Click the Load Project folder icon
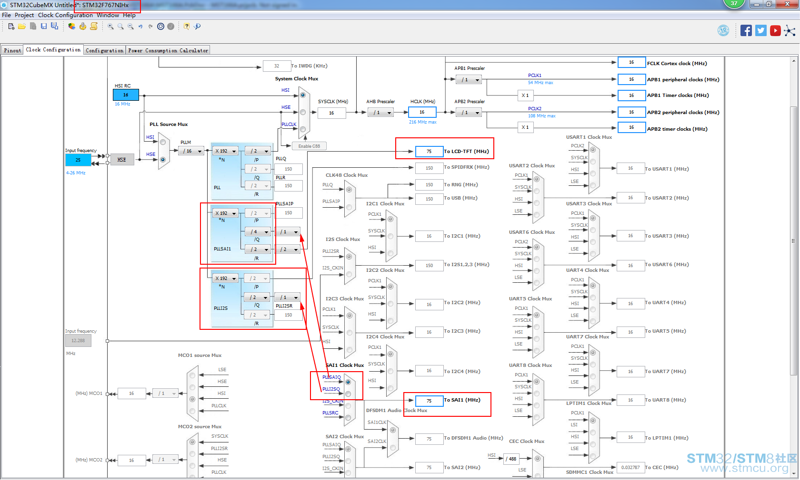This screenshot has width=800, height=480. [22, 27]
